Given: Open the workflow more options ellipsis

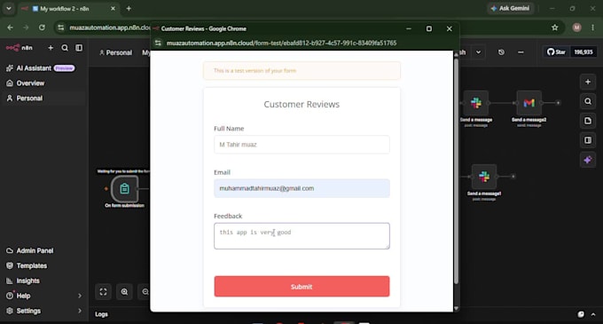Looking at the screenshot, I should (x=521, y=52).
